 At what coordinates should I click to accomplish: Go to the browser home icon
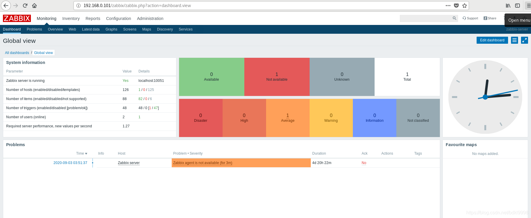pyautogui.click(x=34, y=6)
